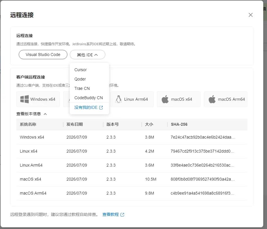Download the macOS x64 client
267x229 pixels.
pos(179,99)
